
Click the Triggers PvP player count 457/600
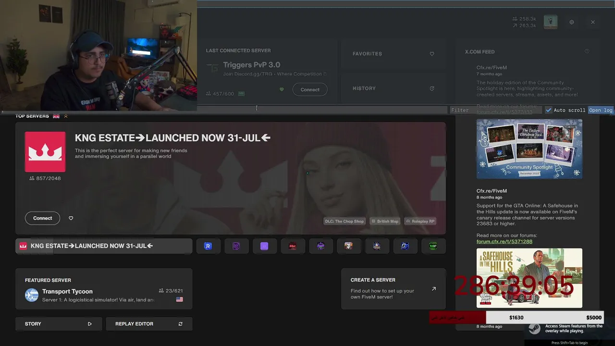tap(220, 94)
